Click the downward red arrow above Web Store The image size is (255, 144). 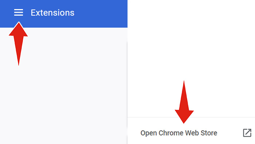point(184,102)
